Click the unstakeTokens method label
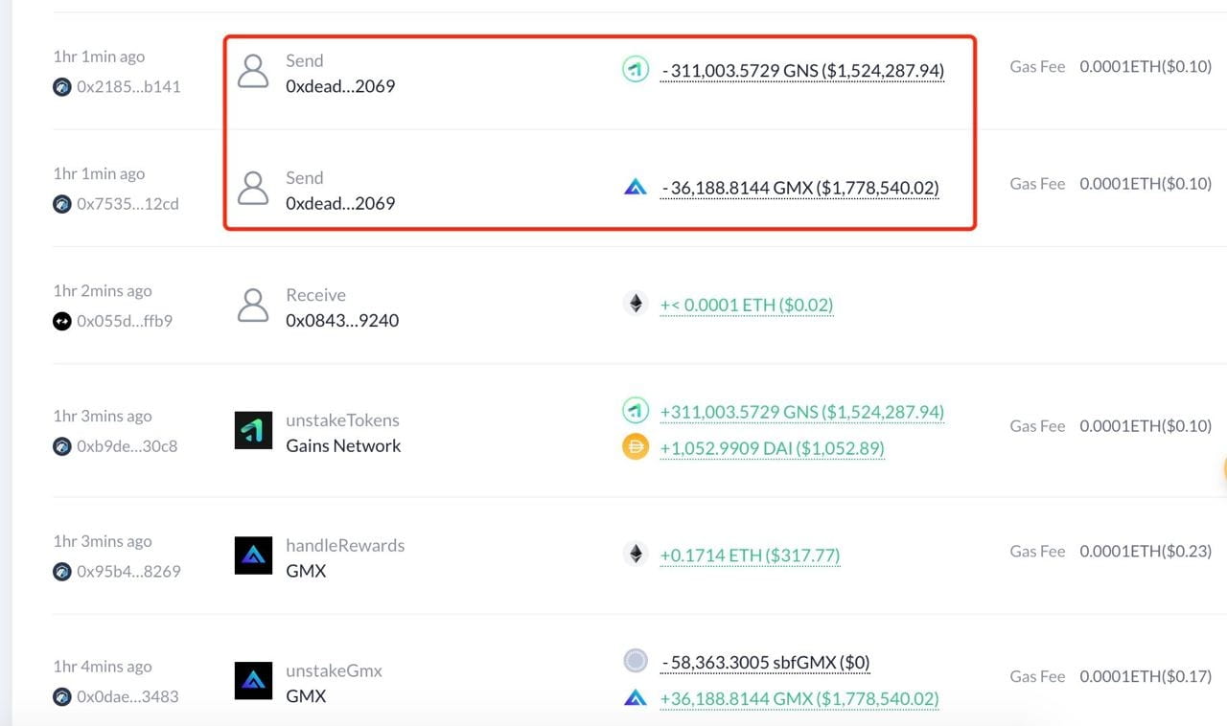Viewport: 1227px width, 726px height. click(342, 420)
